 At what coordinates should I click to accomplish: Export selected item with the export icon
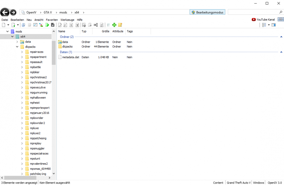[x=89, y=25]
